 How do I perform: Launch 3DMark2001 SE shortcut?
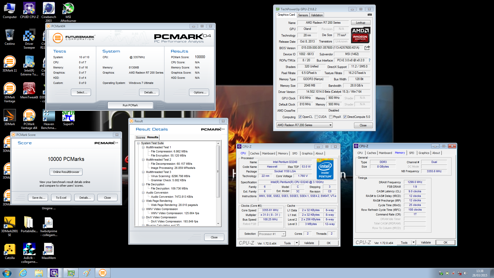click(10, 227)
